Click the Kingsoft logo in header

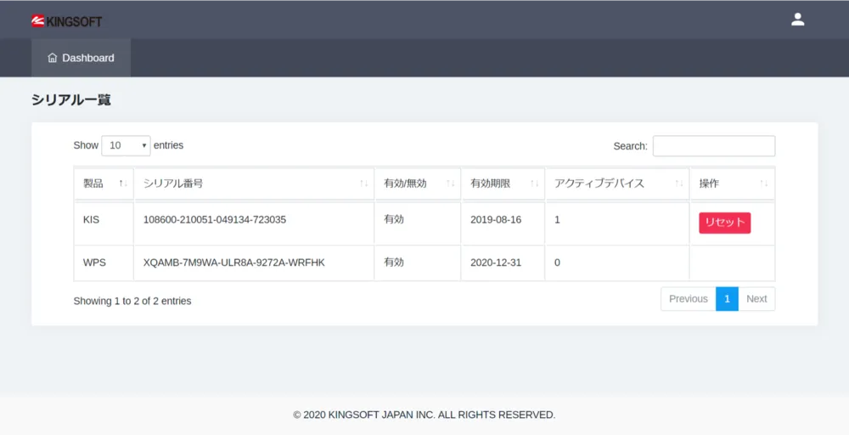click(x=66, y=20)
